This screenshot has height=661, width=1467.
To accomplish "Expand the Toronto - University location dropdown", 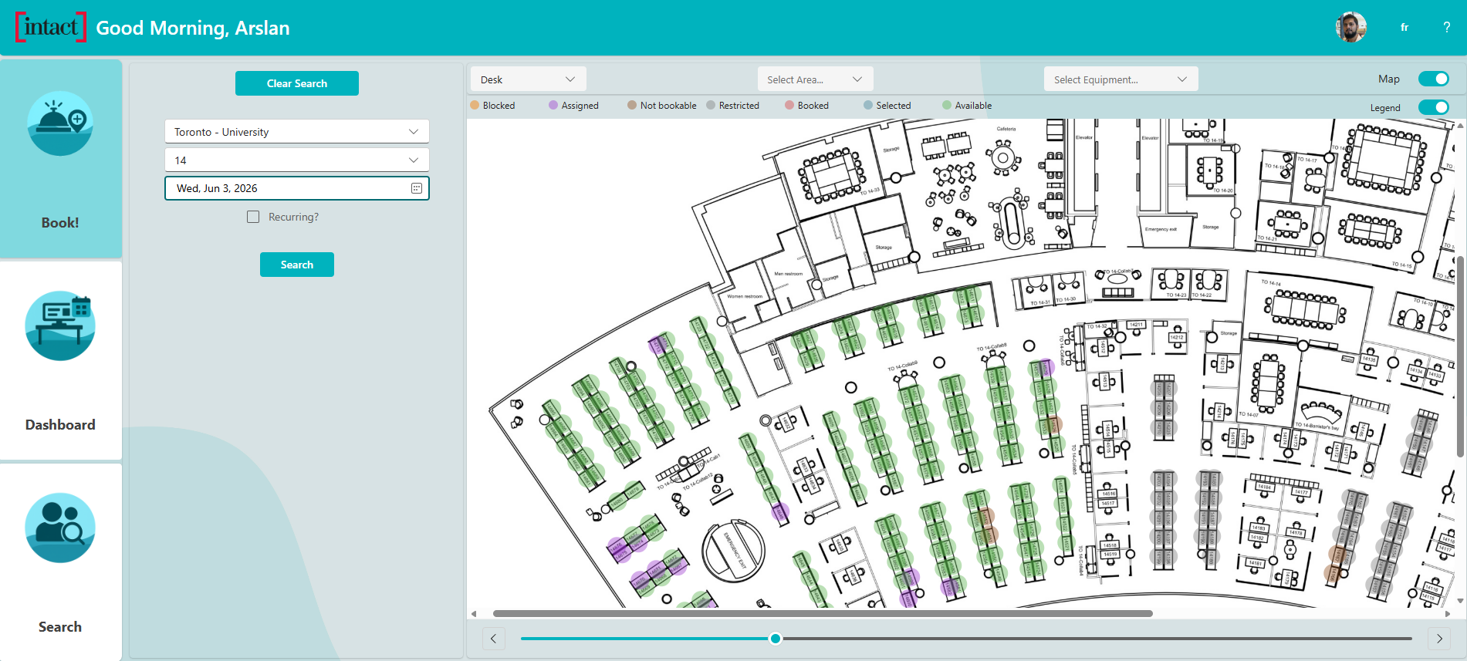I will (297, 132).
